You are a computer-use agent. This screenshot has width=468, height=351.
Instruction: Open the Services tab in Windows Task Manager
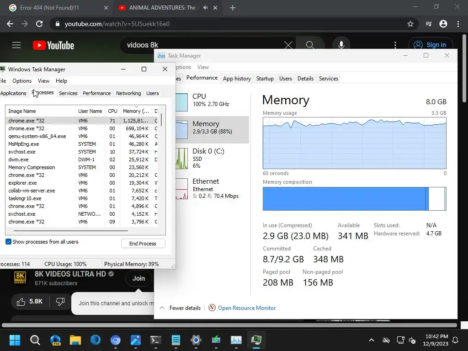pos(68,93)
